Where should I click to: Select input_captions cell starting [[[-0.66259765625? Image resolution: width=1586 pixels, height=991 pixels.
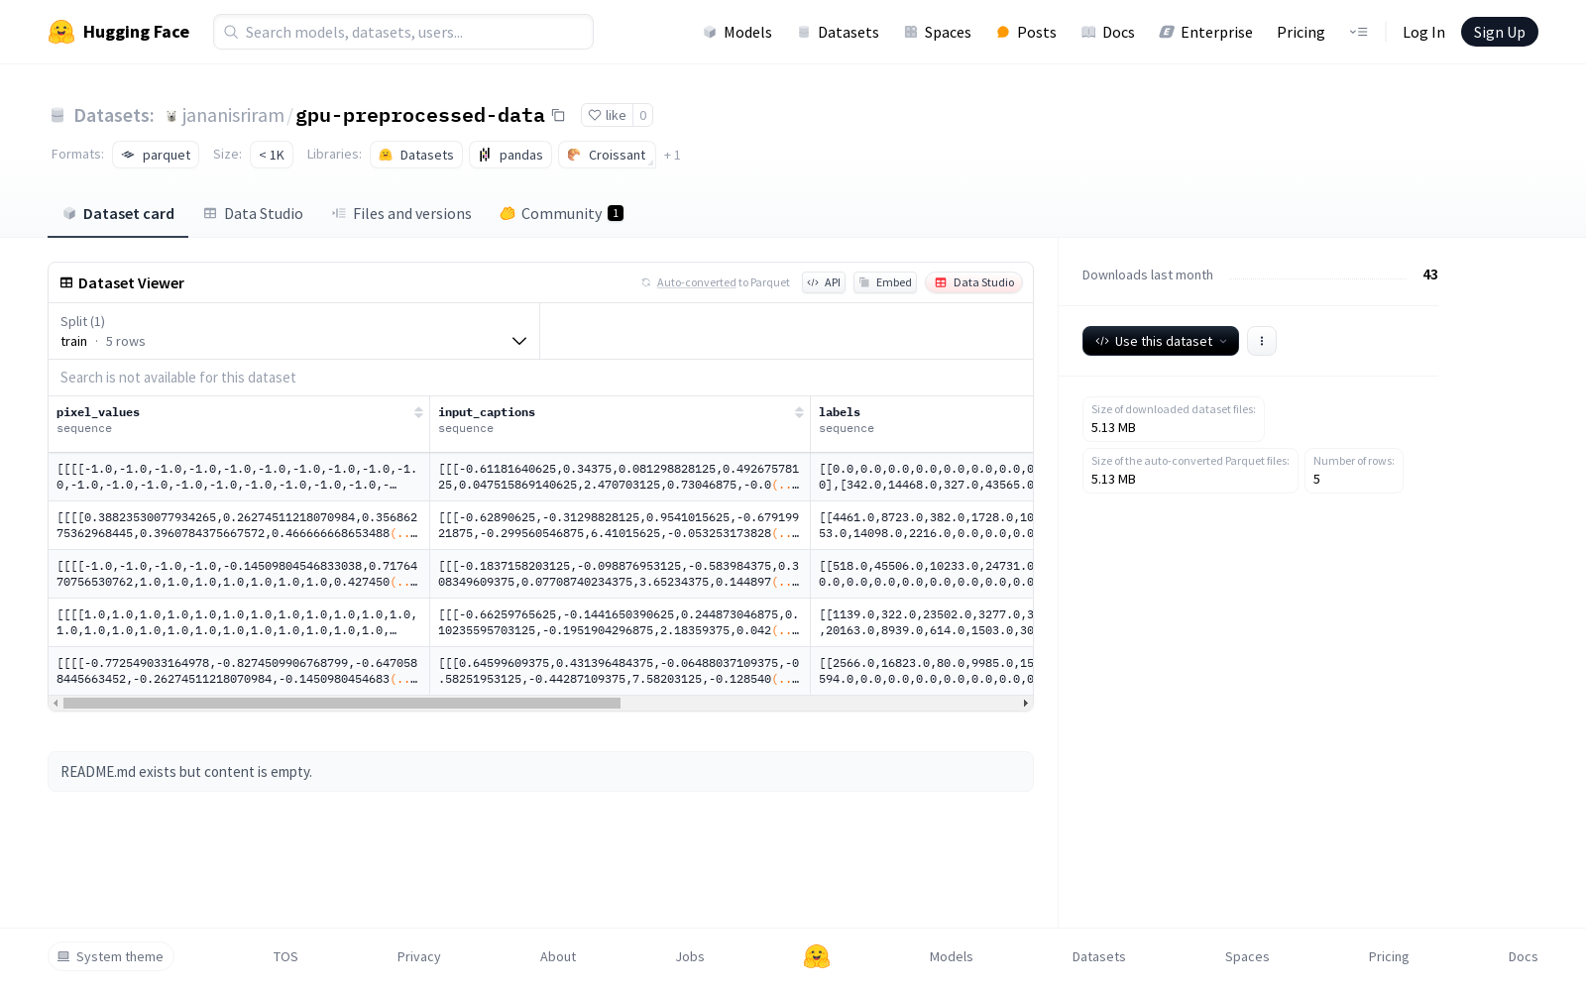[620, 622]
